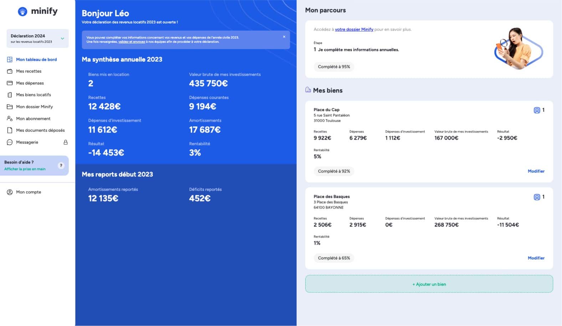Click the wallet icon beside Mes recettes
This screenshot has width=562, height=326.
10,71
